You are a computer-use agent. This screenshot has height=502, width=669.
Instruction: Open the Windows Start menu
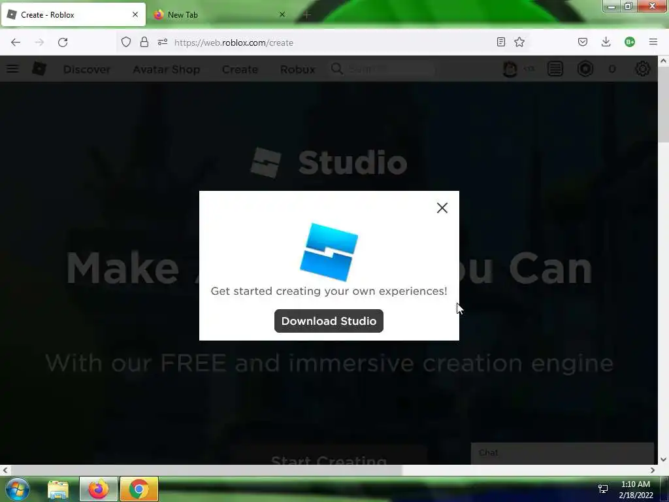(x=18, y=489)
